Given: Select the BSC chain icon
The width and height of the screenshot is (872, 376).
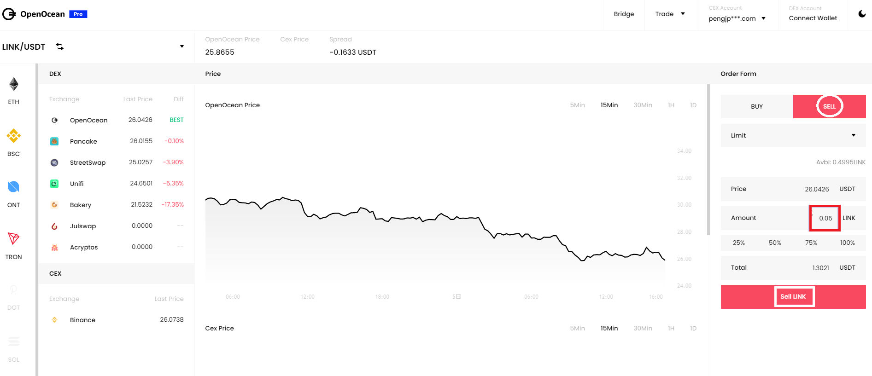Looking at the screenshot, I should pos(14,136).
